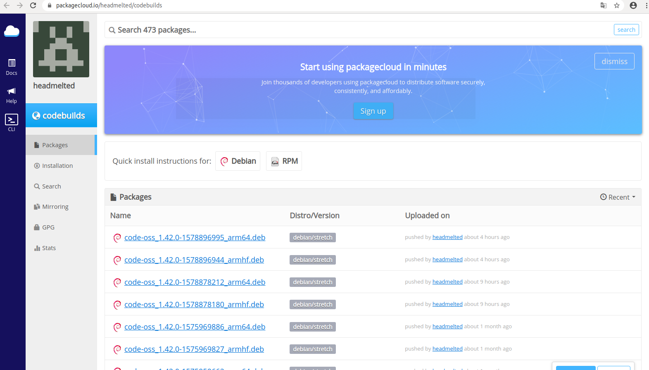Click the site padlock icon

click(x=50, y=5)
